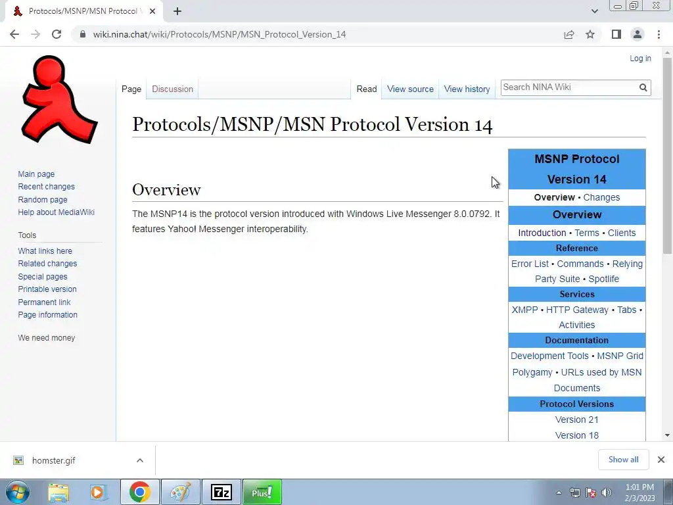
Task: Open Version 21 protocol link
Action: (577, 420)
